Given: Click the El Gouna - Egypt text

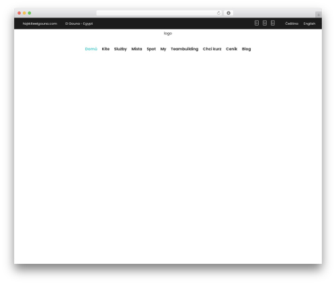Looking at the screenshot, I should click(x=79, y=23).
